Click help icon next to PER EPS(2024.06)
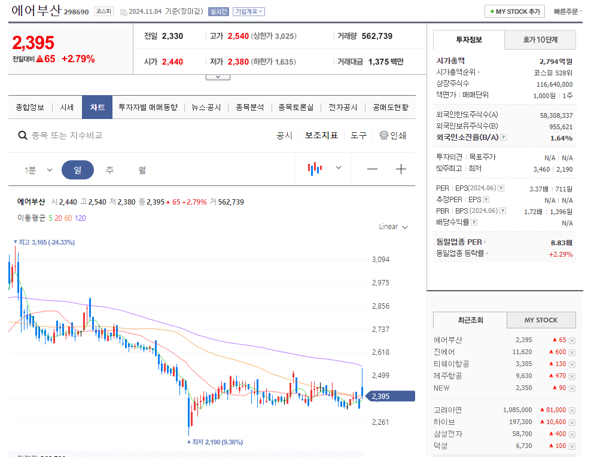591x457 pixels. 501,188
